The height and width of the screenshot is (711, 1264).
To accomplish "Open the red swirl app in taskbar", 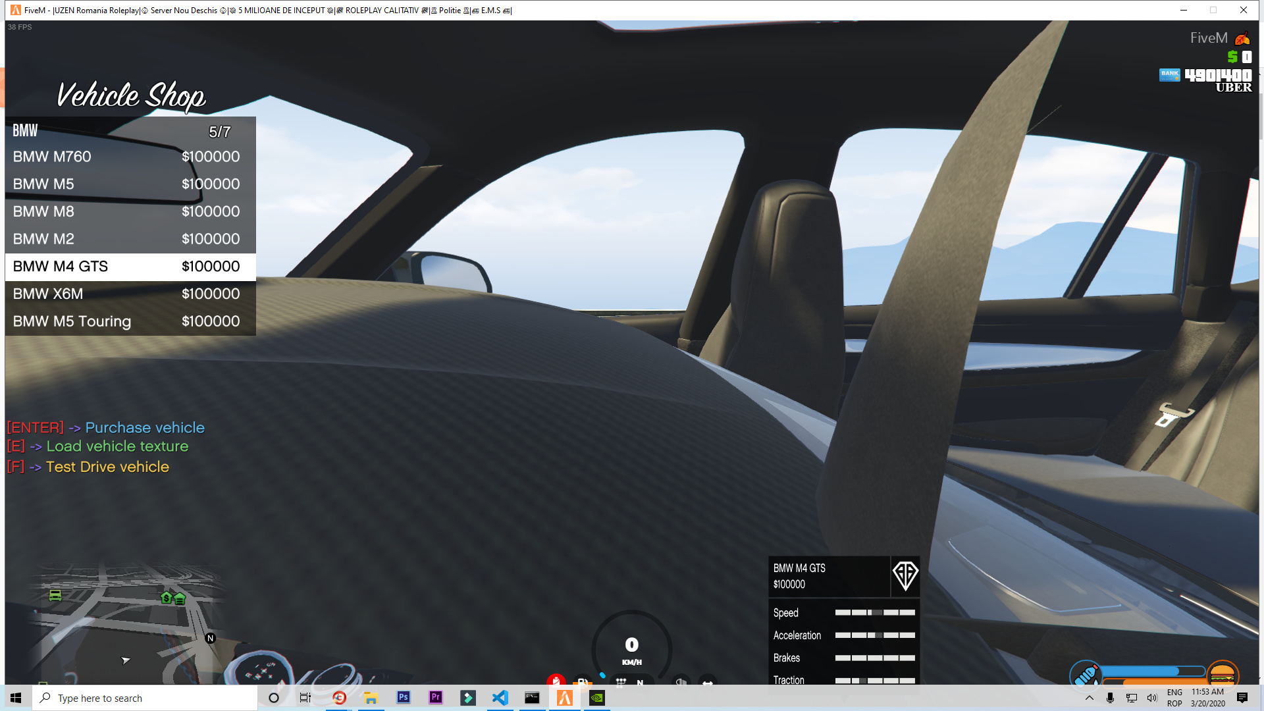I will 340,698.
